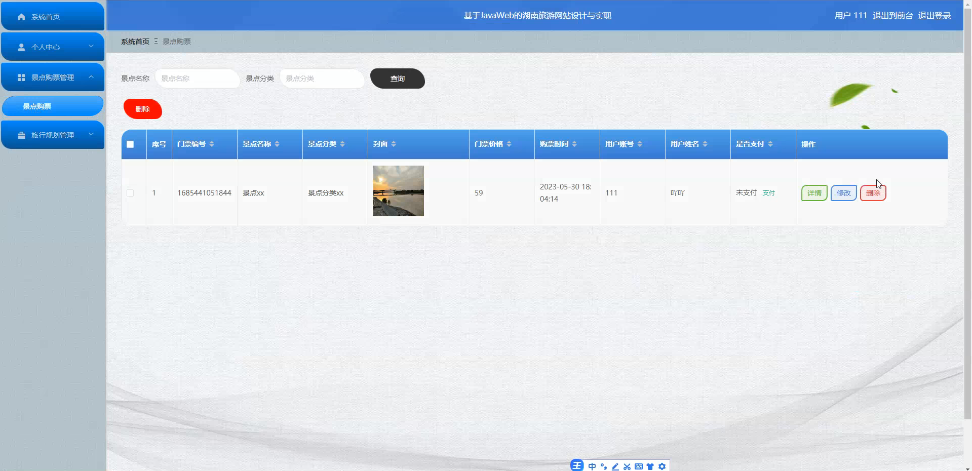Open 旅行规划管理 sidebar menu
Viewport: 972px width, 471px height.
[53, 135]
